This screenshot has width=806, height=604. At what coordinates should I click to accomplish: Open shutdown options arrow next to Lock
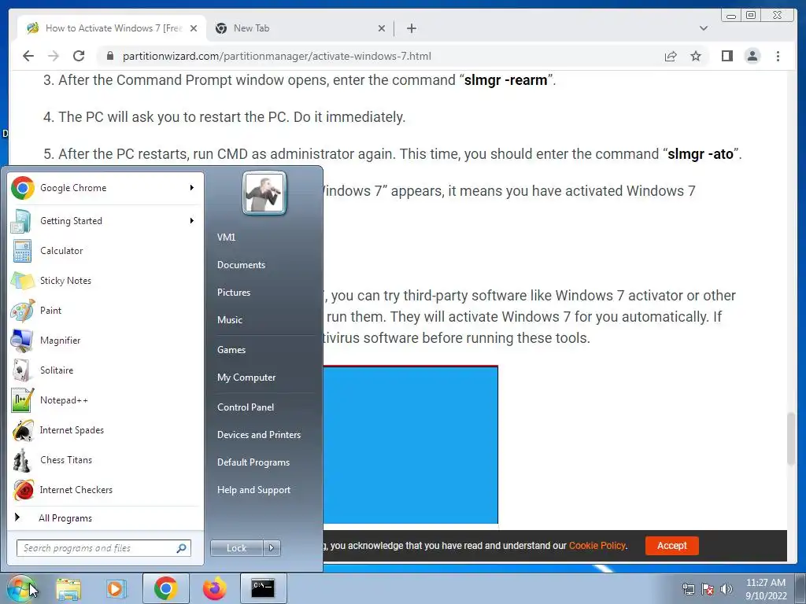click(272, 548)
